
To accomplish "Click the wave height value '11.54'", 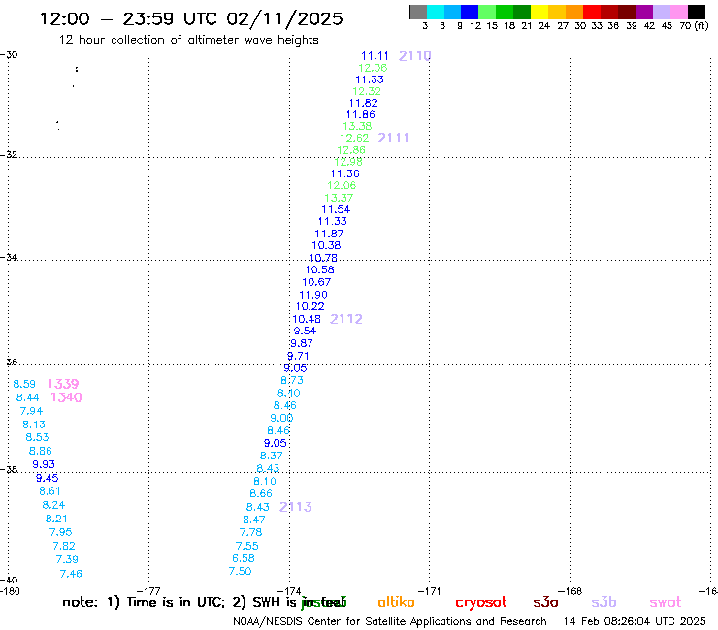I will point(336,209).
